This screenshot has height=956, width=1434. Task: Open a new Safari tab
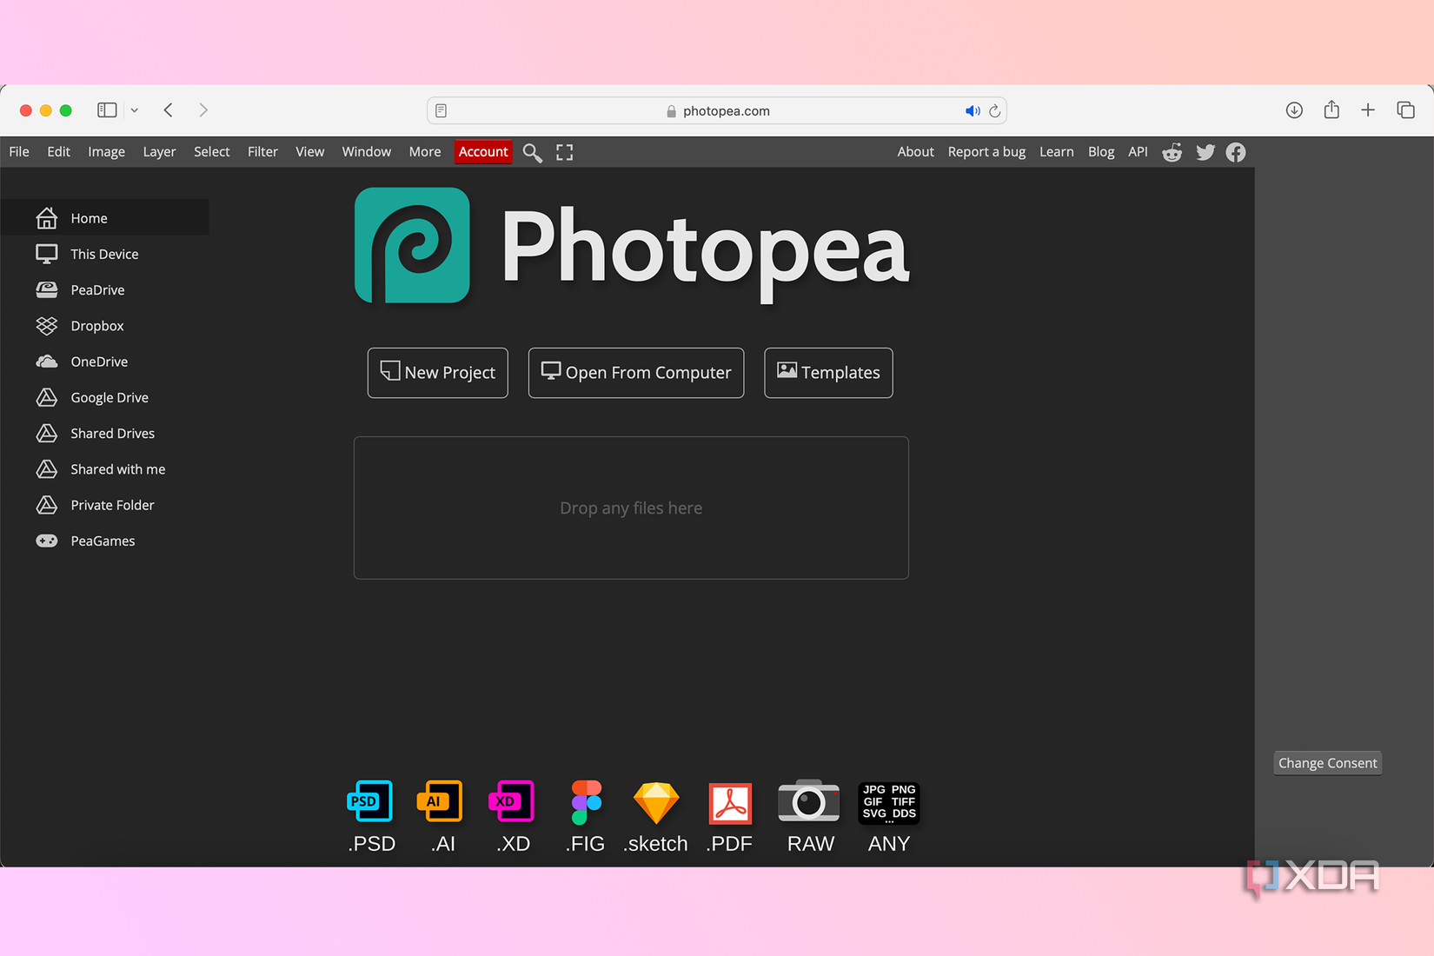coord(1368,110)
